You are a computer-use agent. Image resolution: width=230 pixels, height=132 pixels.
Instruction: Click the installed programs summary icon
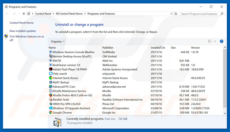58,122
